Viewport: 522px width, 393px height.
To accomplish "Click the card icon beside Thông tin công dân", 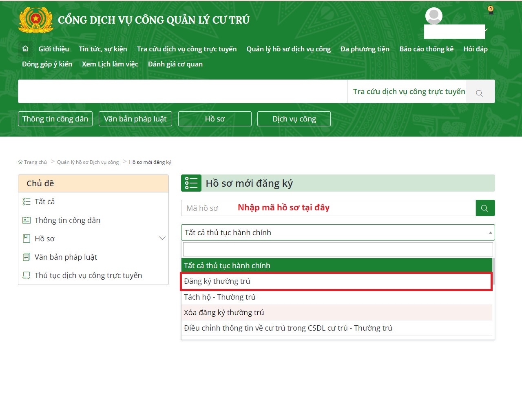I will click(x=26, y=220).
